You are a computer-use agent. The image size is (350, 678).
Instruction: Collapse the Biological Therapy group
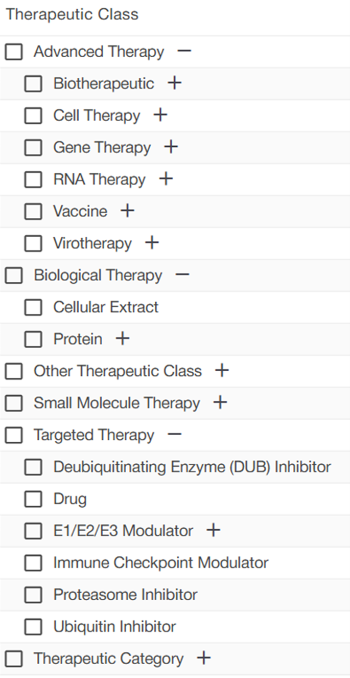(x=182, y=275)
